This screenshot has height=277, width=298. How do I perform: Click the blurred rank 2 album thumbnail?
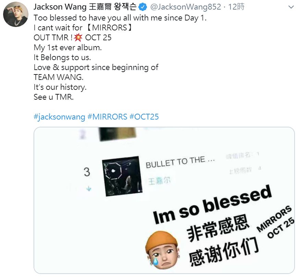pyautogui.click(x=118, y=134)
